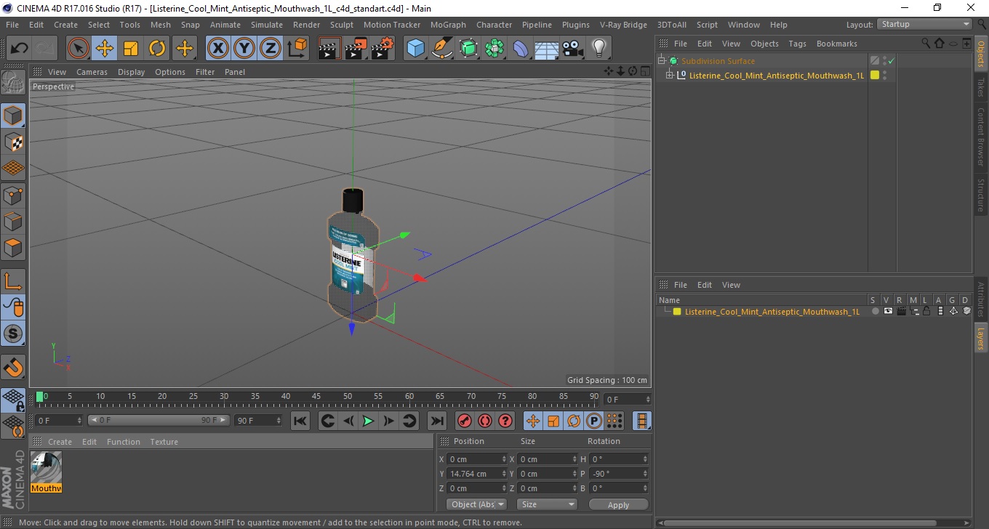Click the Undo arrow icon
This screenshot has width=989, height=529.
(19, 49)
